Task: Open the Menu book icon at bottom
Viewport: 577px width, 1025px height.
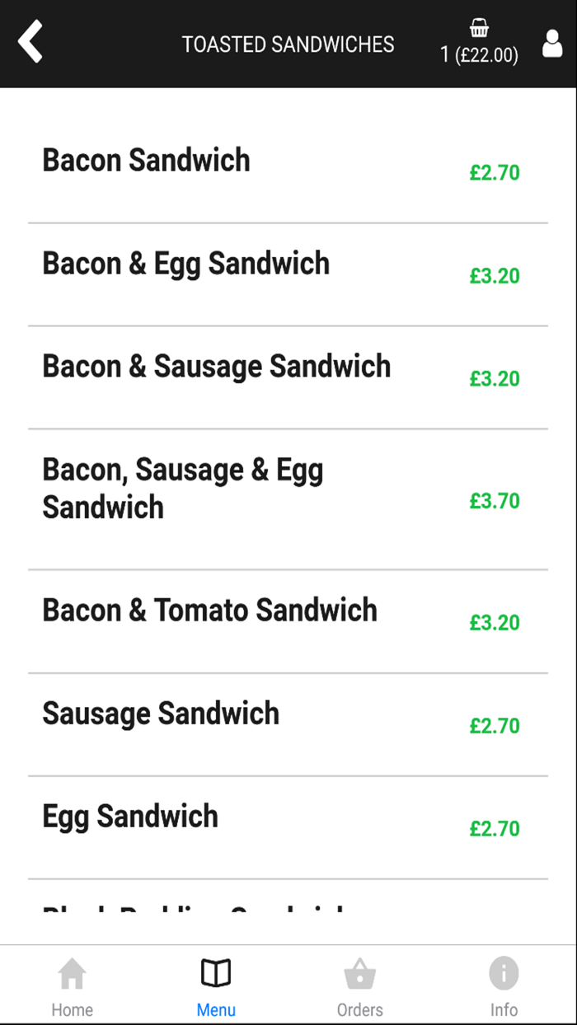Action: [x=216, y=974]
